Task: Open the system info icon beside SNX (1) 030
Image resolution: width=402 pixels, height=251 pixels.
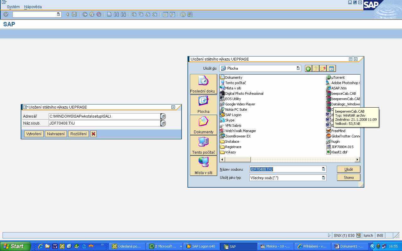Action: (358, 235)
